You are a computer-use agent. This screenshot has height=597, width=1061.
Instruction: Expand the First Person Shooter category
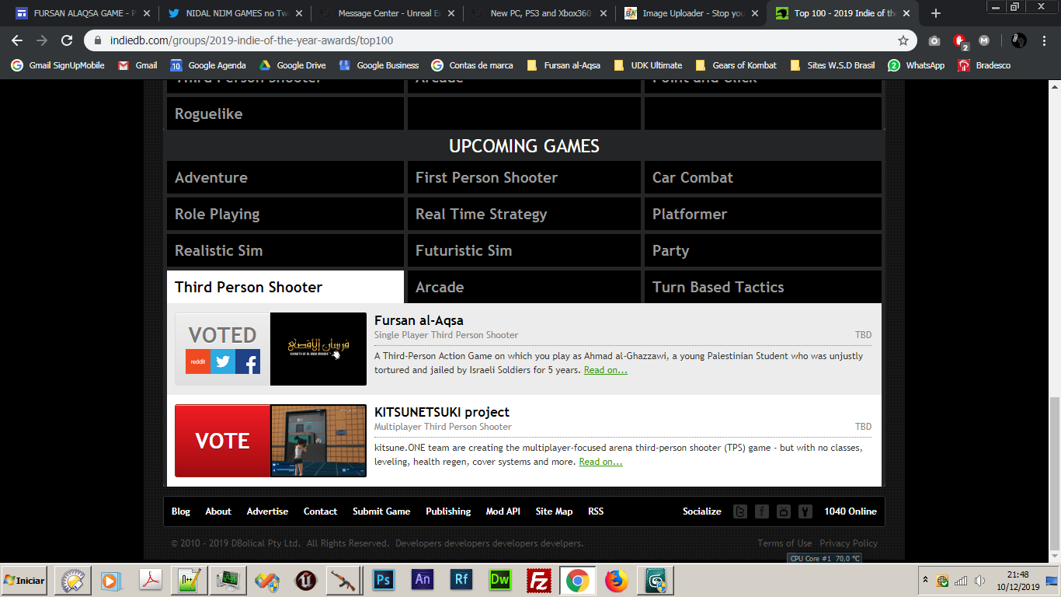point(486,177)
